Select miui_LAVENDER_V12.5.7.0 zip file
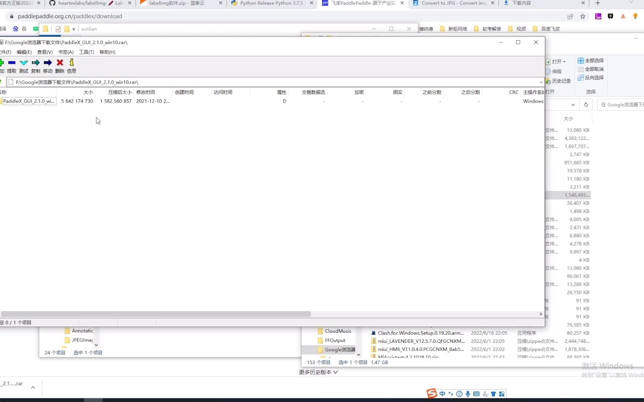This screenshot has height=402, width=644. tap(421, 341)
